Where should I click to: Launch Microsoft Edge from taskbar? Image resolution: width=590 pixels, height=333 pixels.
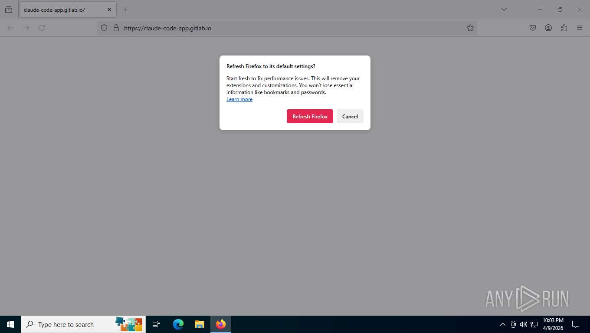pos(178,324)
